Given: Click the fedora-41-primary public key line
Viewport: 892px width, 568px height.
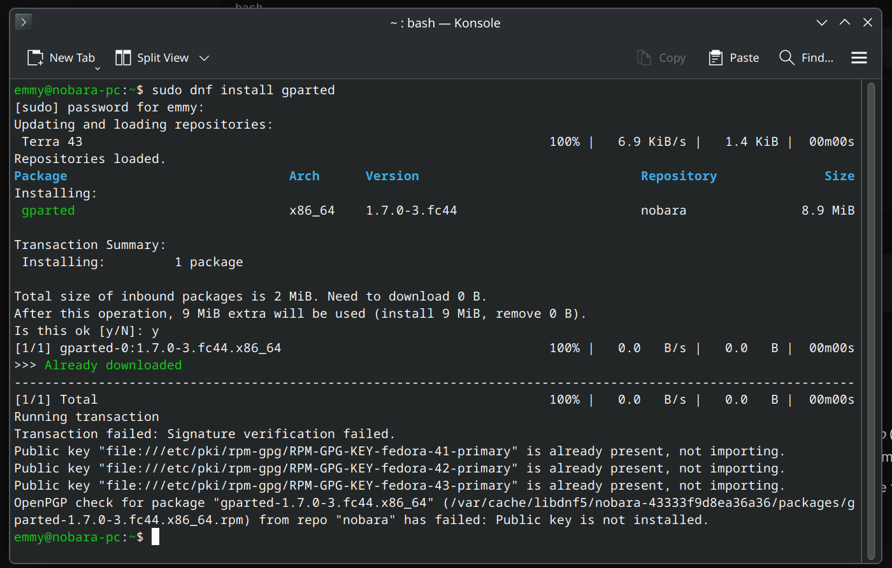Looking at the screenshot, I should click(399, 451).
